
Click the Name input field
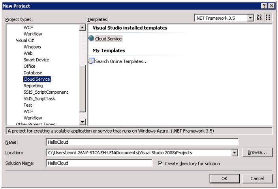142,142
